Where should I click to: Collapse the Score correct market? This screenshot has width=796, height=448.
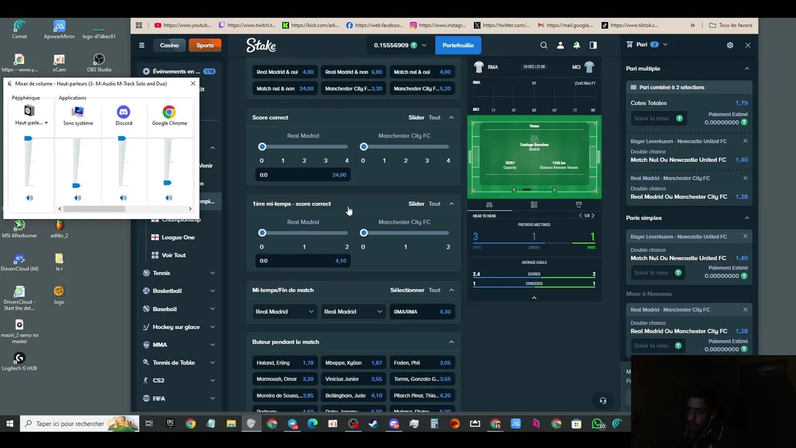point(451,118)
